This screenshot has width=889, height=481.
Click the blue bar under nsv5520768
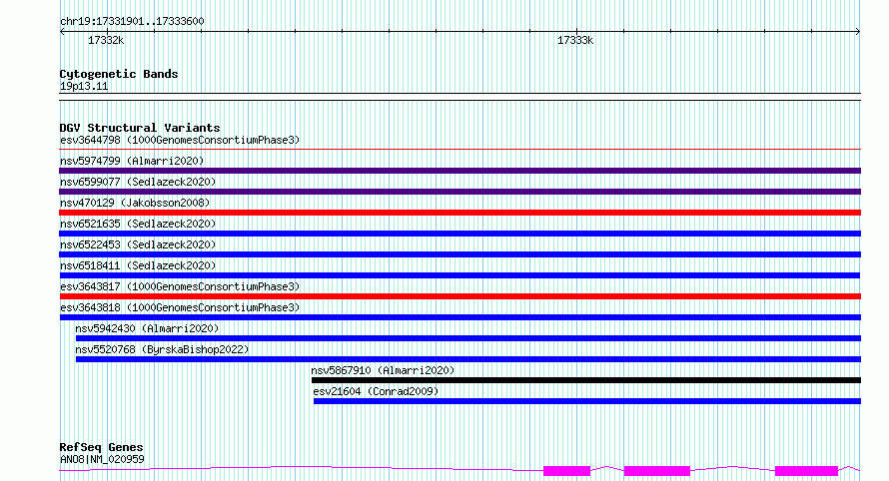(x=468, y=359)
